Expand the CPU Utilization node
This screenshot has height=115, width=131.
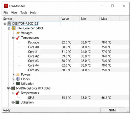point(13,84)
